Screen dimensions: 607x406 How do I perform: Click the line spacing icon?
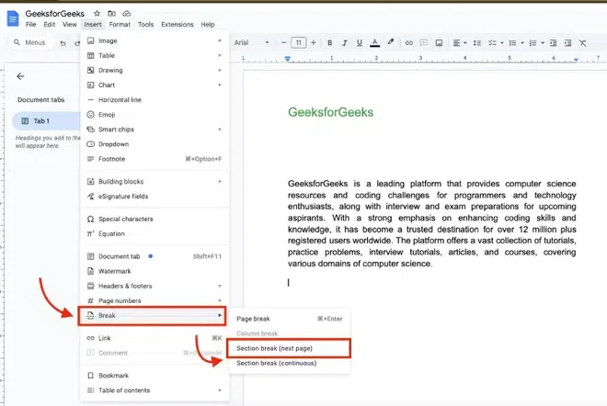[477, 43]
